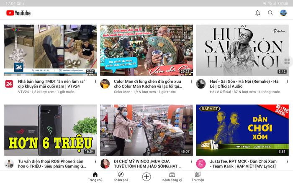Open ROG Phone video channel avatar
Viewport: 293px width, 183px height.
coord(9,164)
